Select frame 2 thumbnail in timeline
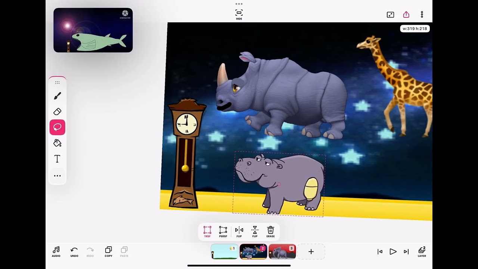The width and height of the screenshot is (478, 269). [x=253, y=251]
